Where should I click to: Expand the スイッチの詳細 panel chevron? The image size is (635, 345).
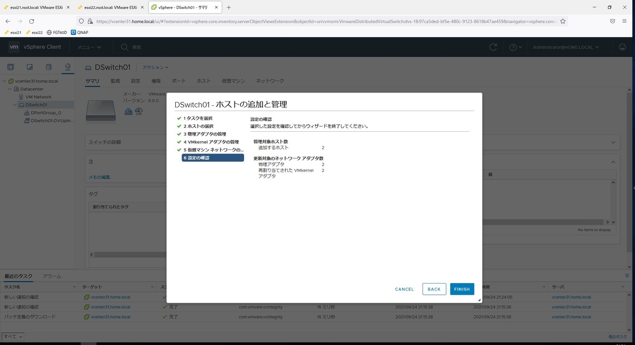(613, 142)
